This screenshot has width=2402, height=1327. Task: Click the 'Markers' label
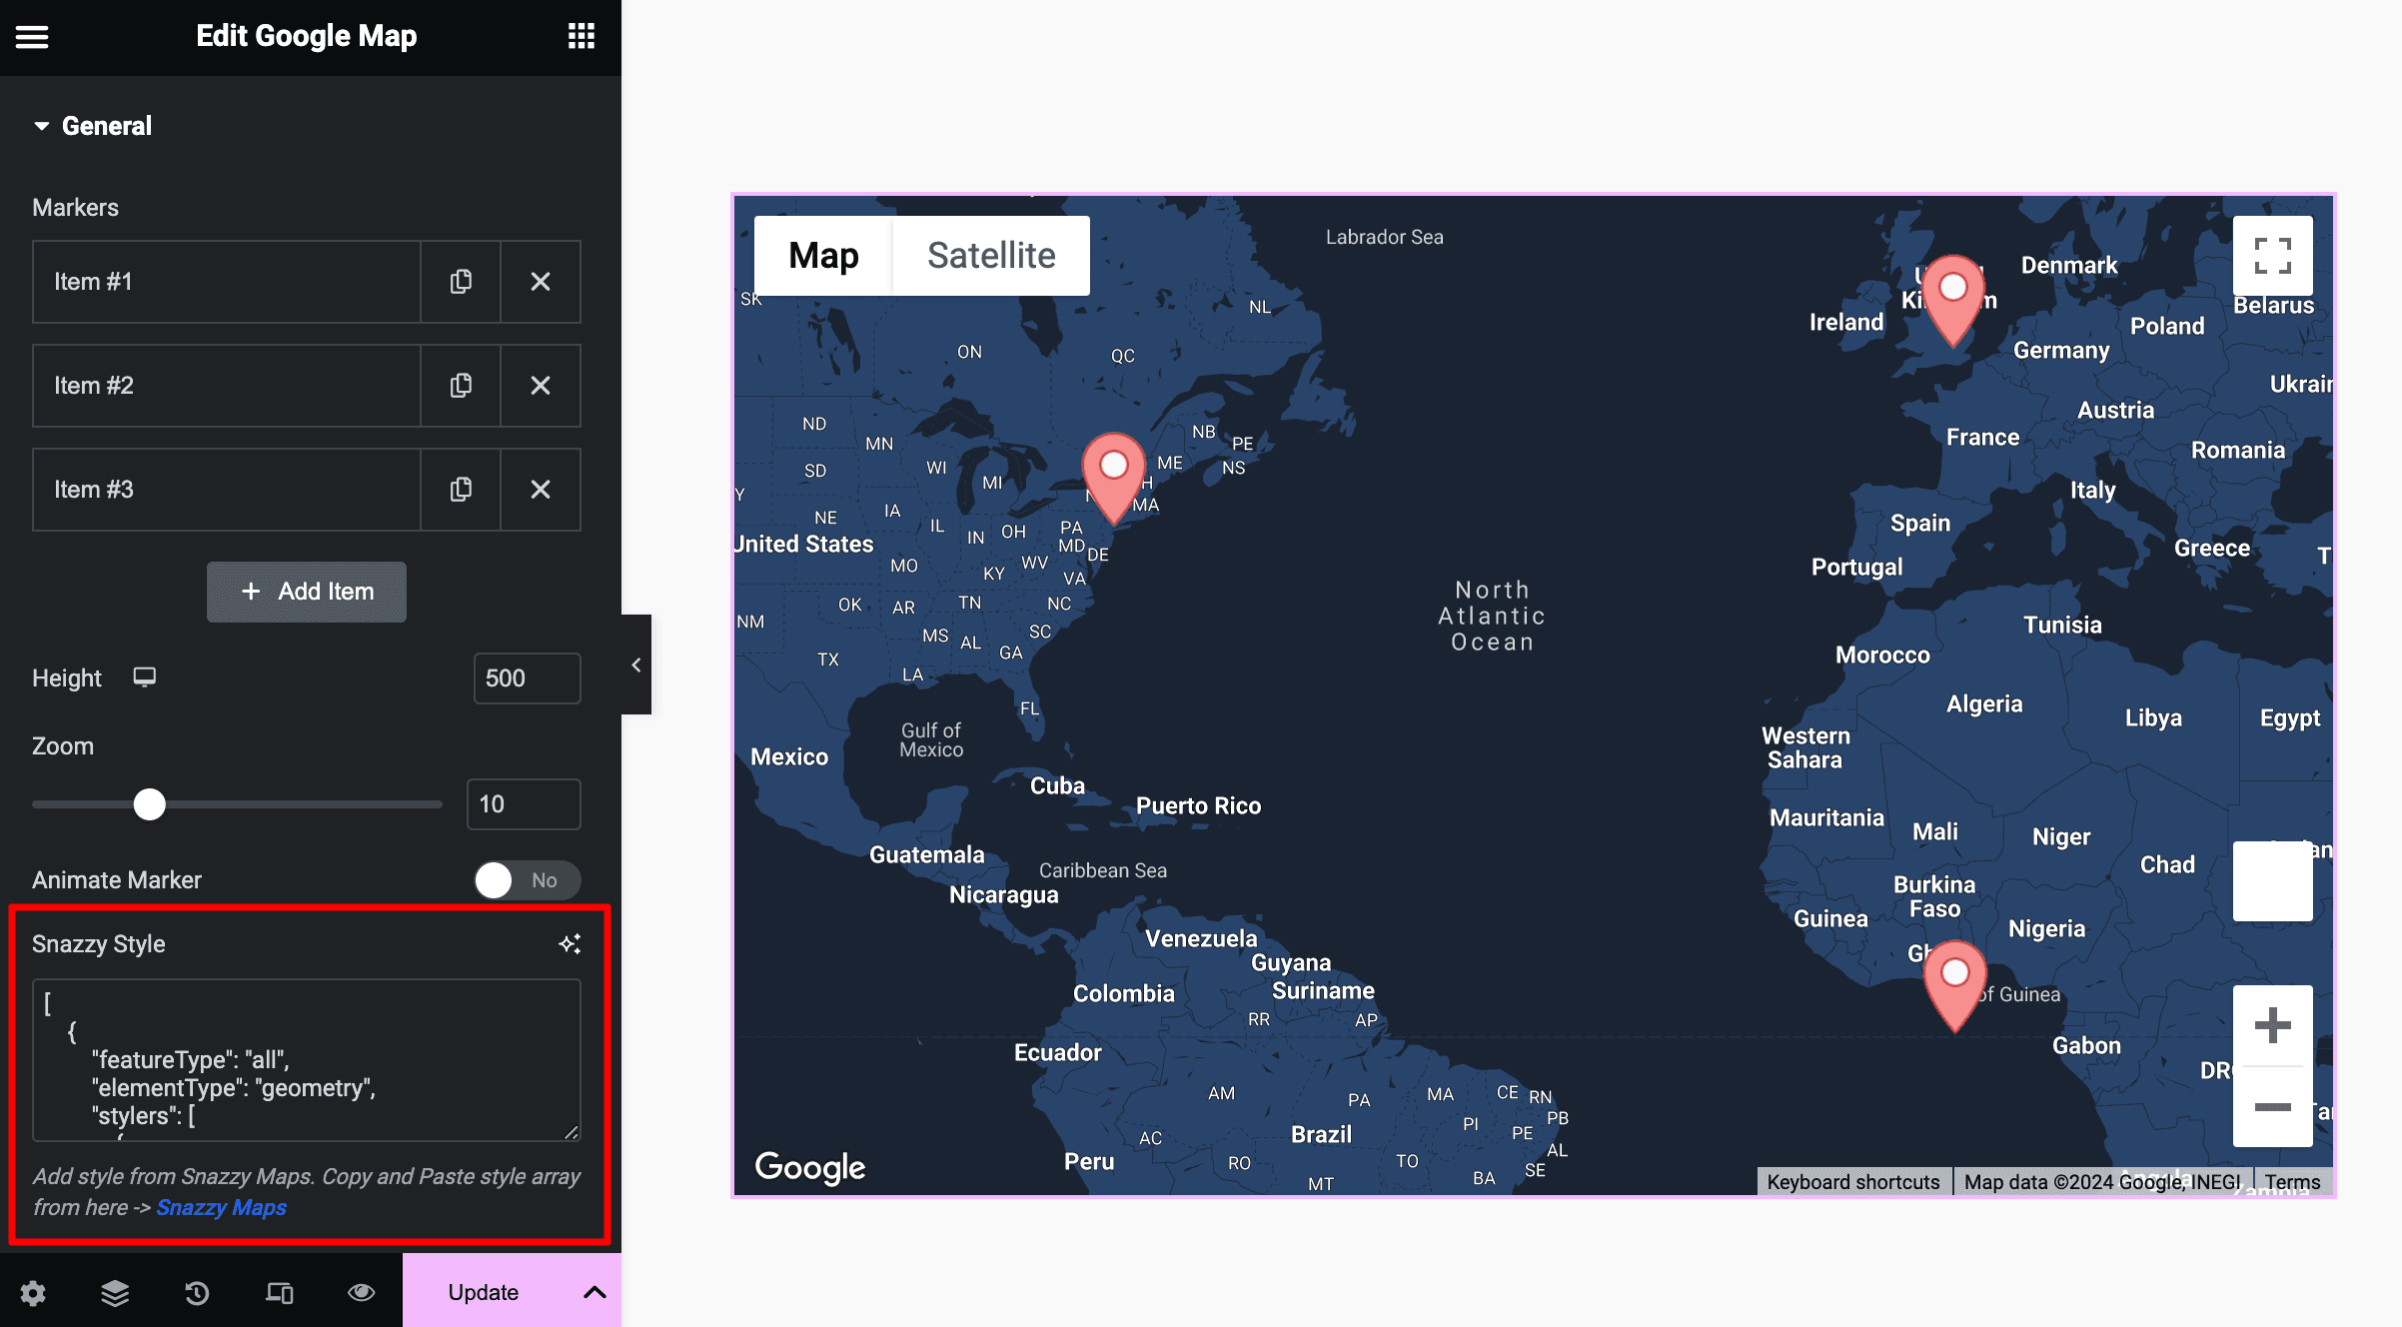[x=75, y=208]
